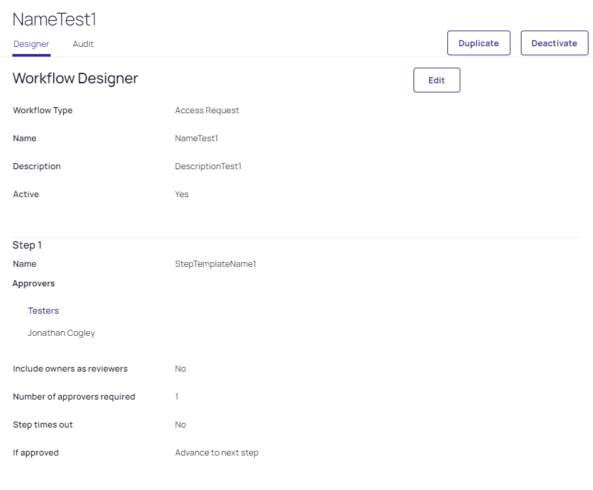Screen dimensions: 593x490
Task: Open the Edit workflow dialog
Action: 436,80
